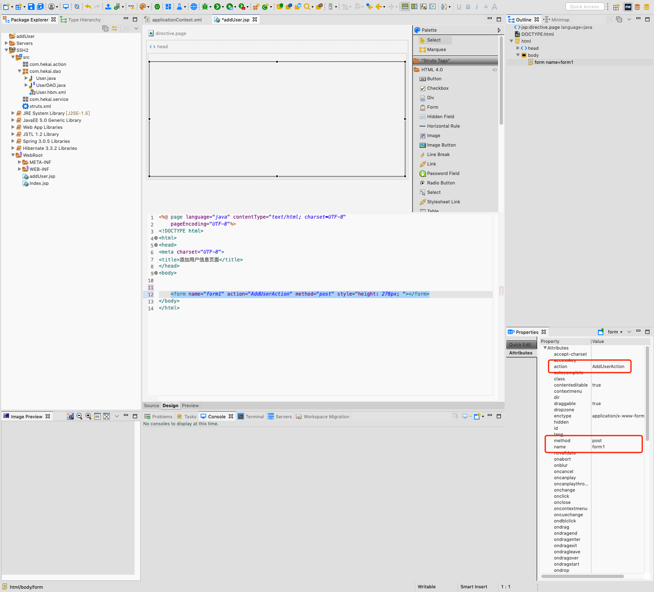Viewport: 654px width, 592px height.
Task: Click the Bold B formatting icon
Action: [x=468, y=7]
